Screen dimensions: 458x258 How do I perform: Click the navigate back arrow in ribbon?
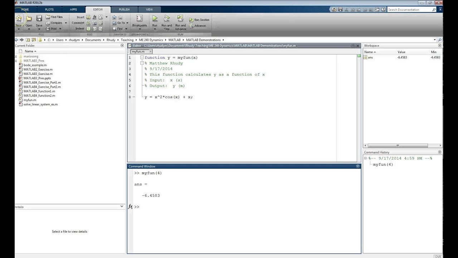[x=114, y=17]
